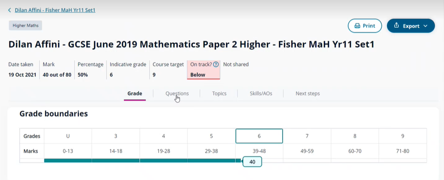Expand the Export dropdown chevron

pos(425,26)
